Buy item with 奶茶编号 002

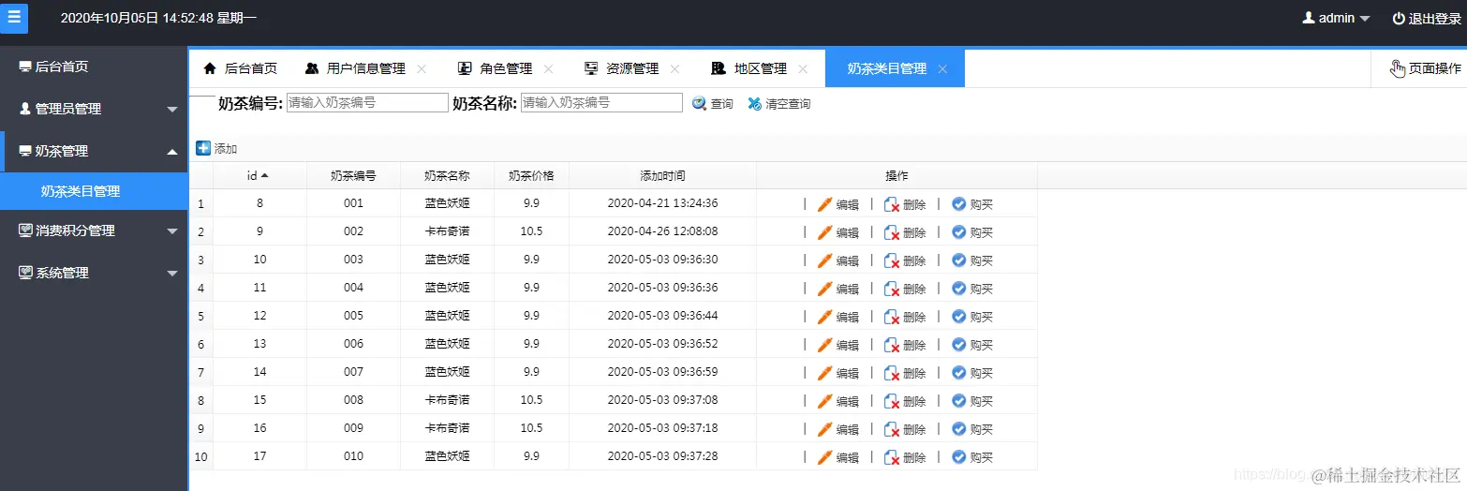tap(972, 232)
